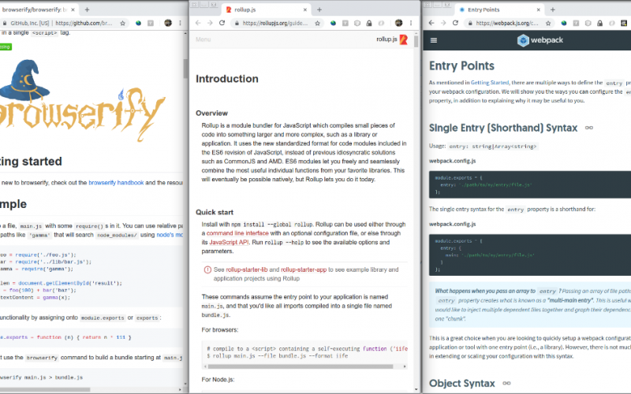Click left arrow of rollup code block scrollbar
The width and height of the screenshot is (631, 394).
(205, 366)
